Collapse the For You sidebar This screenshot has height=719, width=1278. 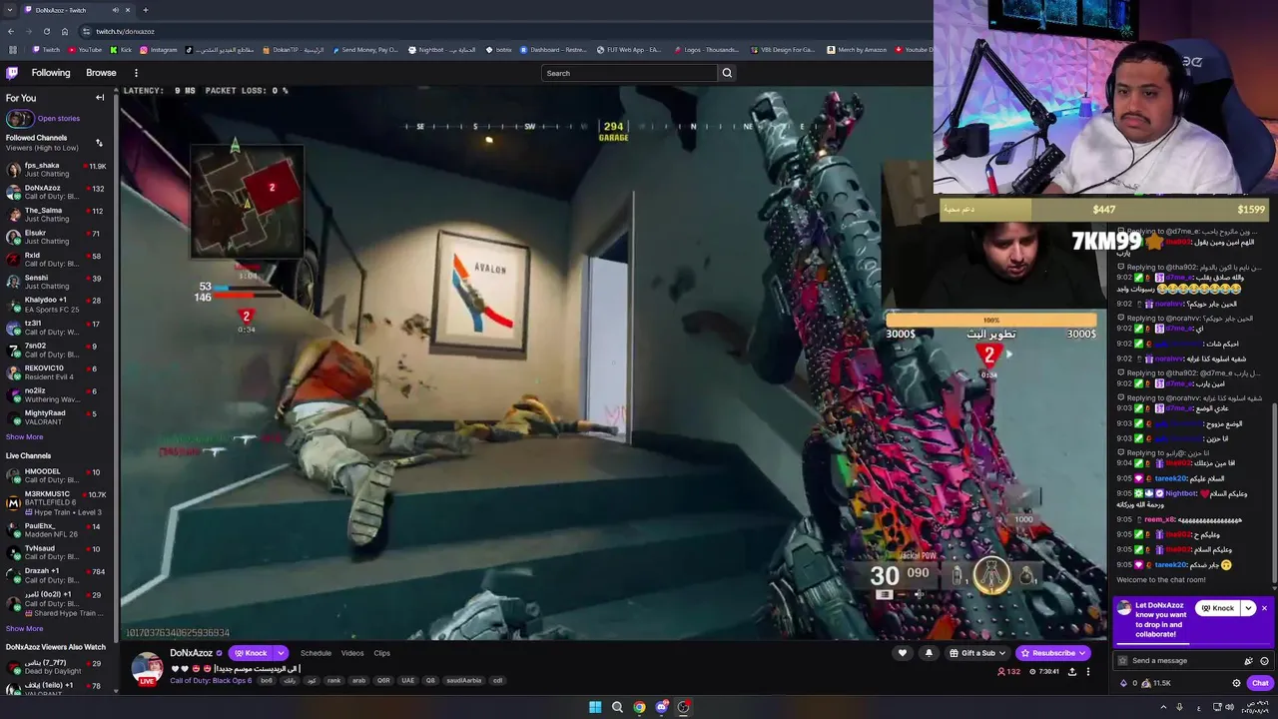(100, 98)
